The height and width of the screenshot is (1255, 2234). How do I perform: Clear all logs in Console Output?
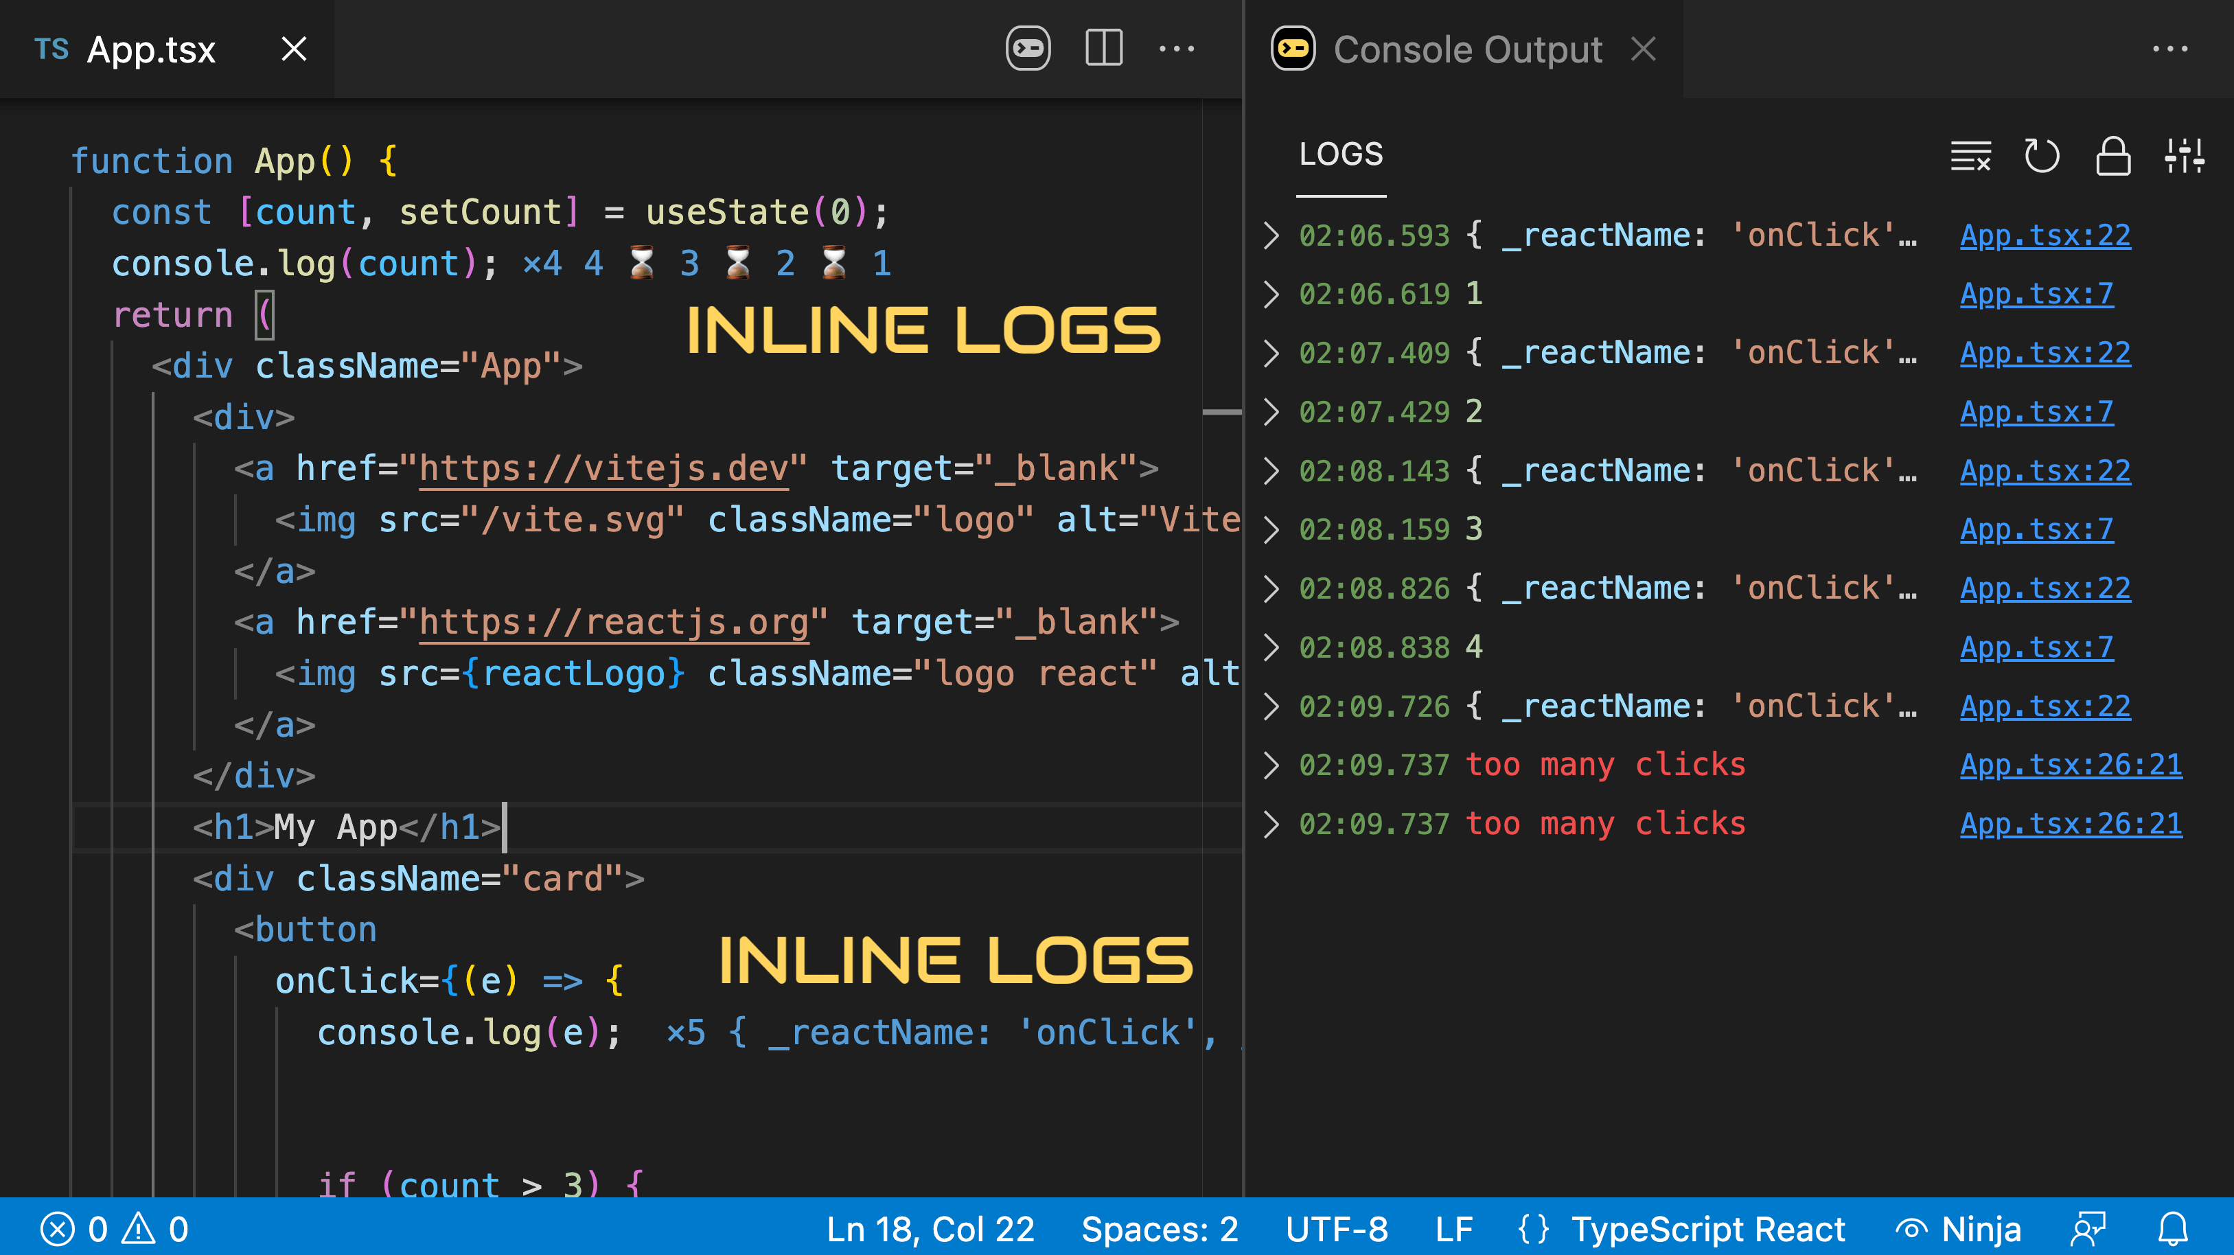(1970, 156)
